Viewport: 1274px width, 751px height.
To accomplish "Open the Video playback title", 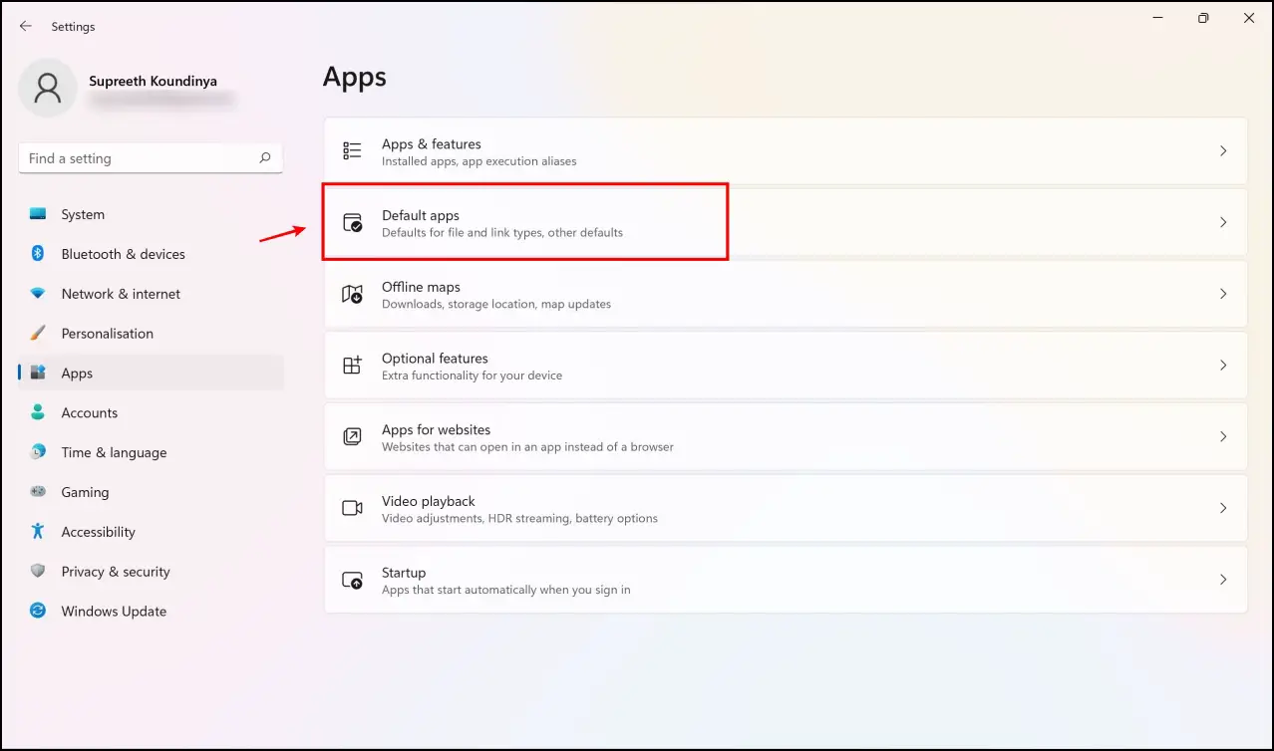I will click(429, 501).
